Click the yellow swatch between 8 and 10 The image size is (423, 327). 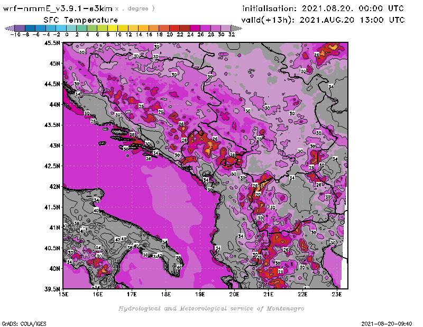113,28
